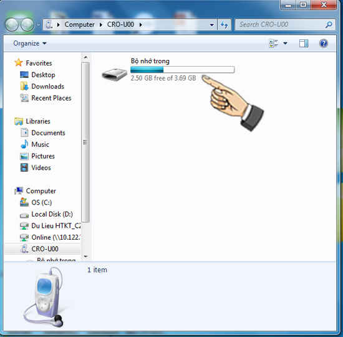Open the Pictures library

tap(43, 156)
